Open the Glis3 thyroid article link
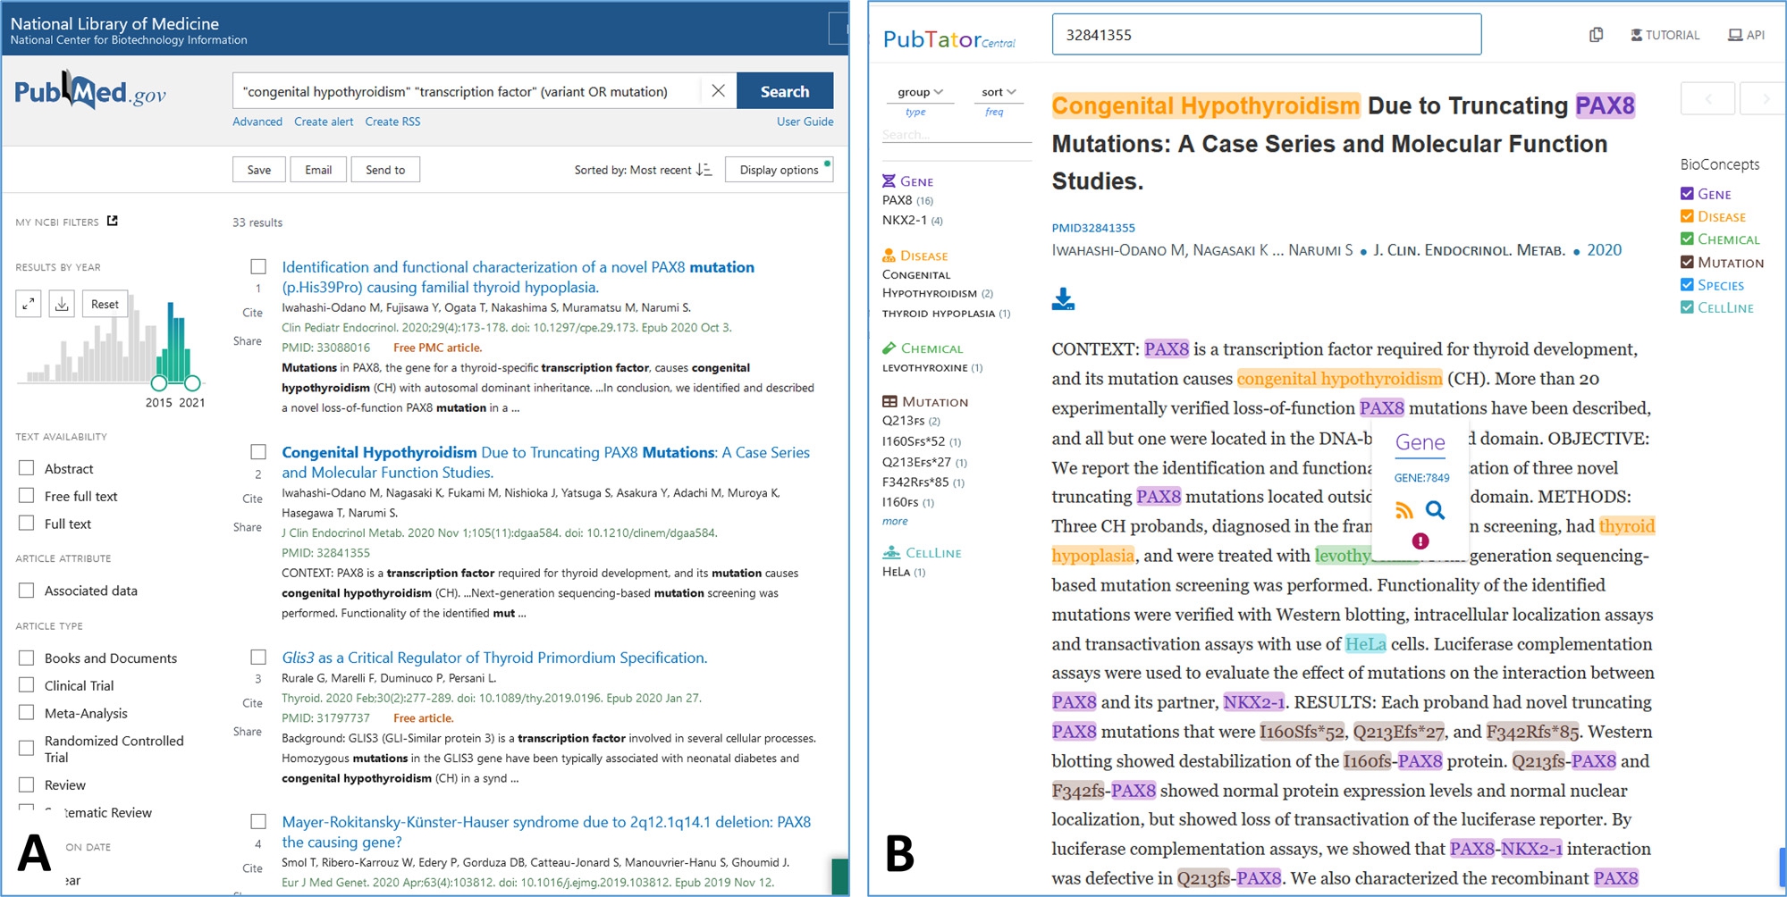This screenshot has height=897, width=1787. (493, 657)
